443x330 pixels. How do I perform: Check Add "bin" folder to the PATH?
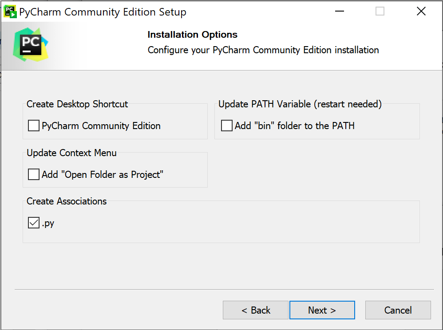[227, 126]
